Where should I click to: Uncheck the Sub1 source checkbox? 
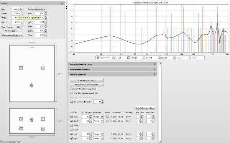71,117
